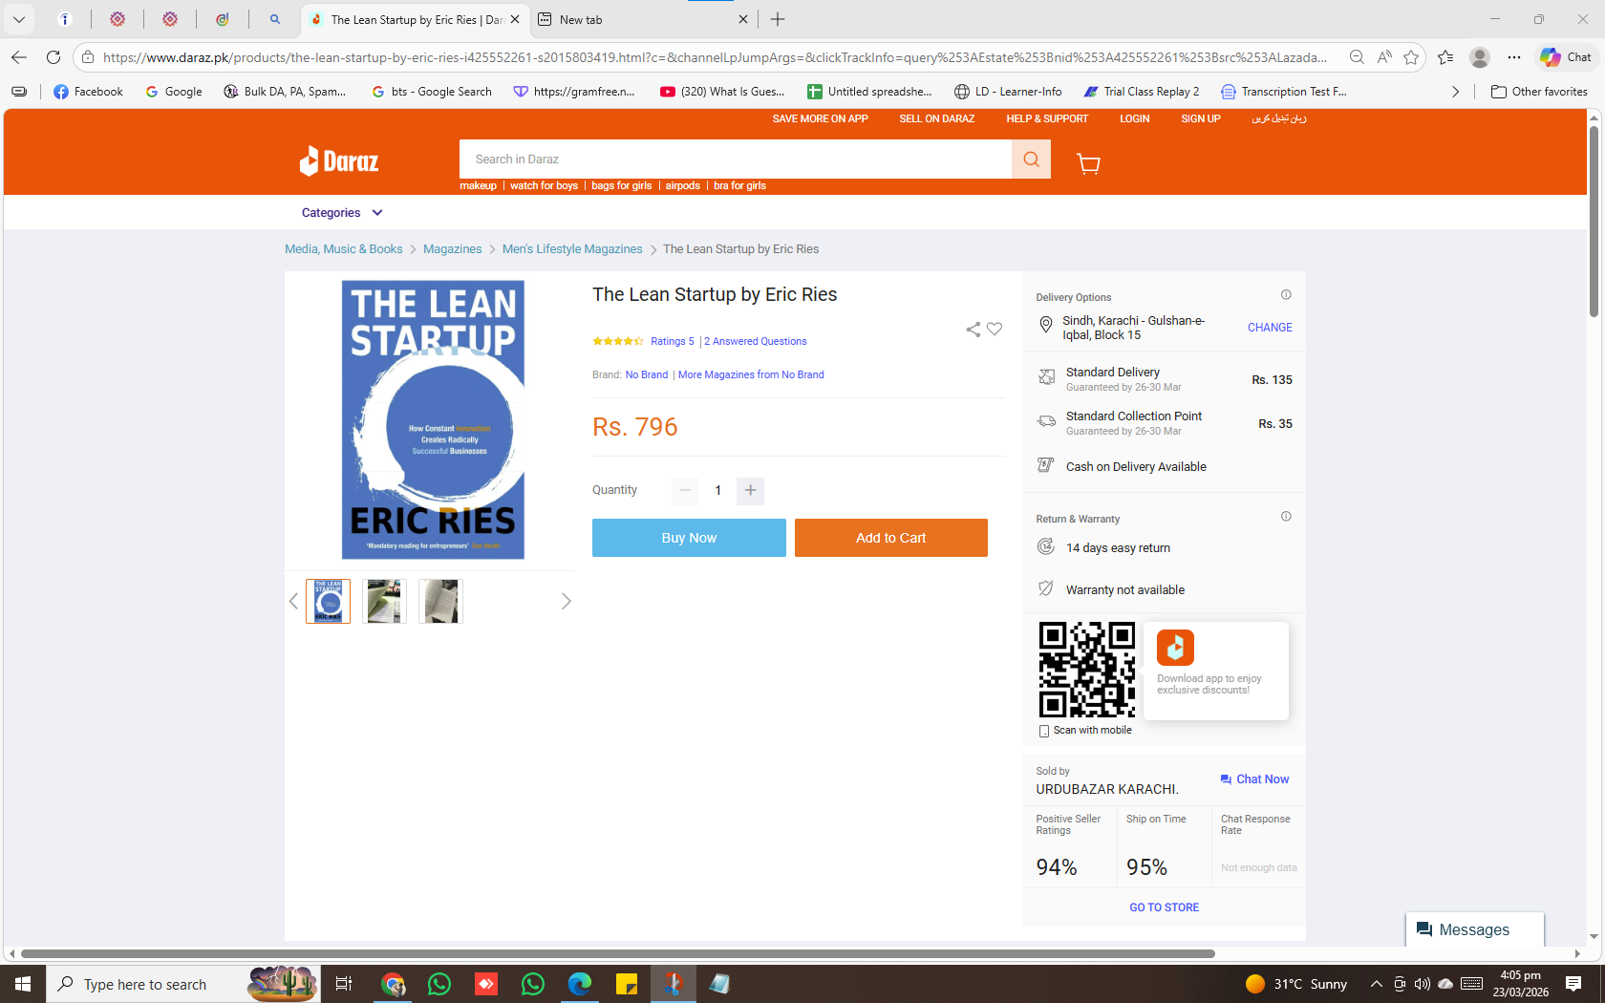Show more favorites bar items chevron
This screenshot has height=1003, width=1605.
[1455, 92]
